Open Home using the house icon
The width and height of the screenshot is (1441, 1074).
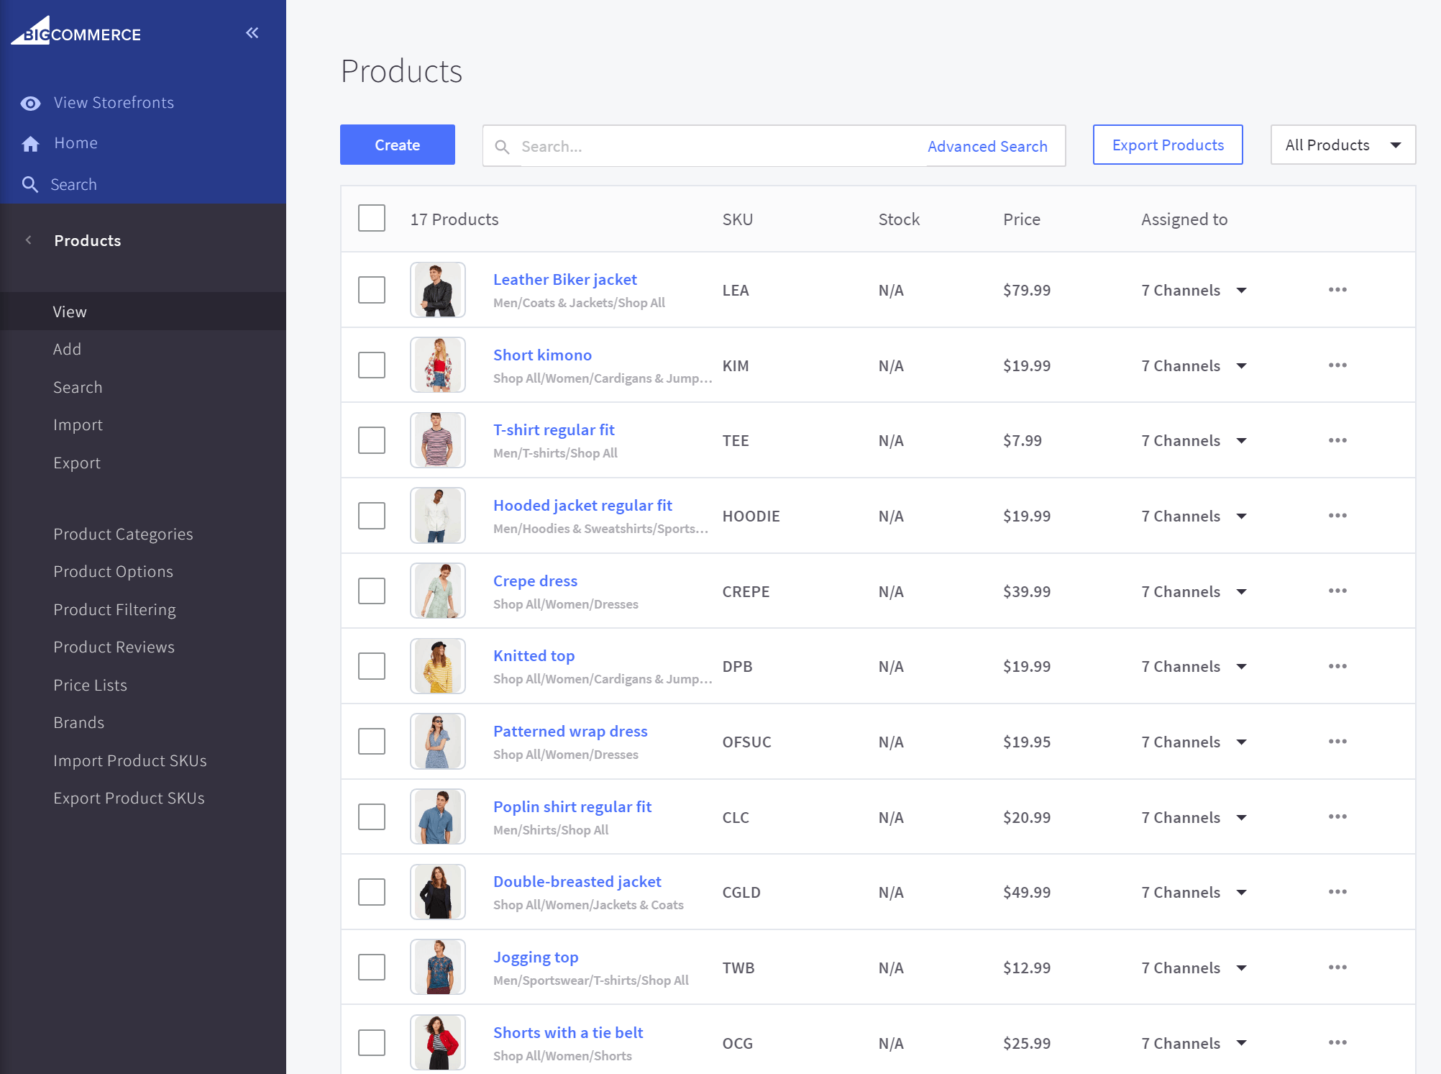[30, 142]
